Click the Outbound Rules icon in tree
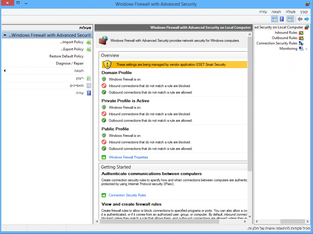The width and height of the screenshot is (313, 234). (301, 38)
